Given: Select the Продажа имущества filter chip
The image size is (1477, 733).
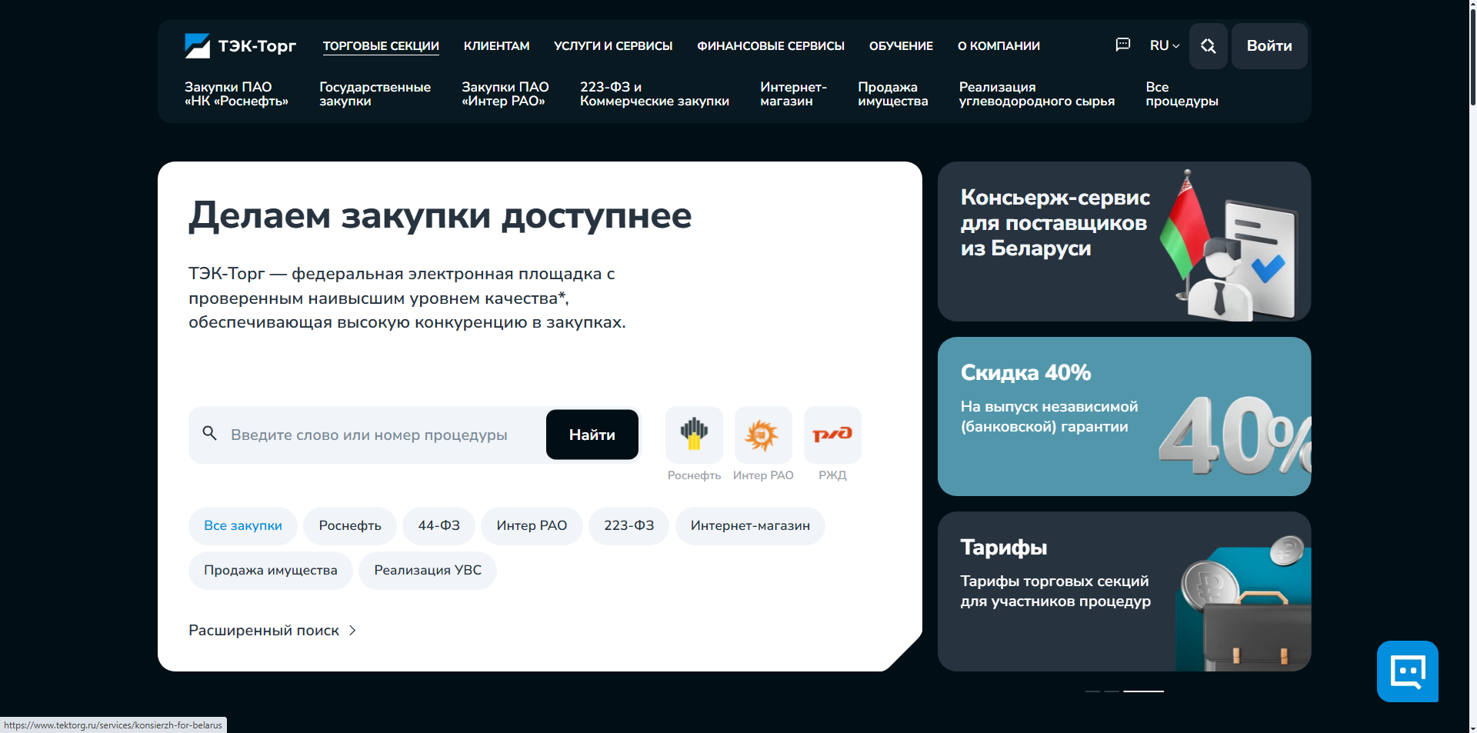Looking at the screenshot, I should pos(271,570).
